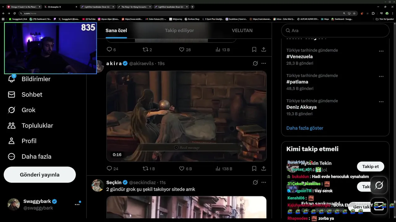Repost the akira video post
This screenshot has height=222, width=396.
tap(145, 169)
